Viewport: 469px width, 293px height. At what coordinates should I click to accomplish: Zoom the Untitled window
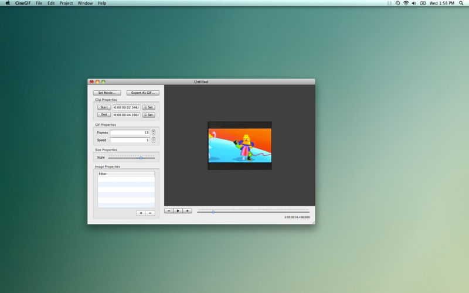tap(103, 81)
